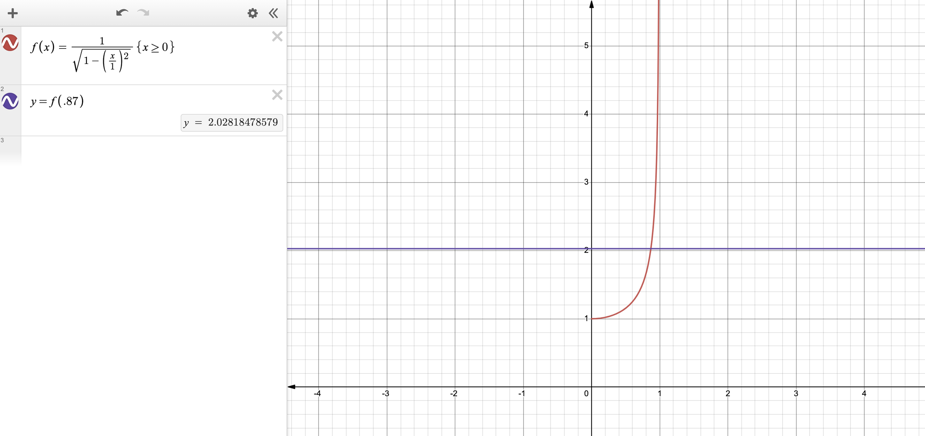Click the y=f(.87) expression field
The height and width of the screenshot is (436, 925).
(x=57, y=101)
